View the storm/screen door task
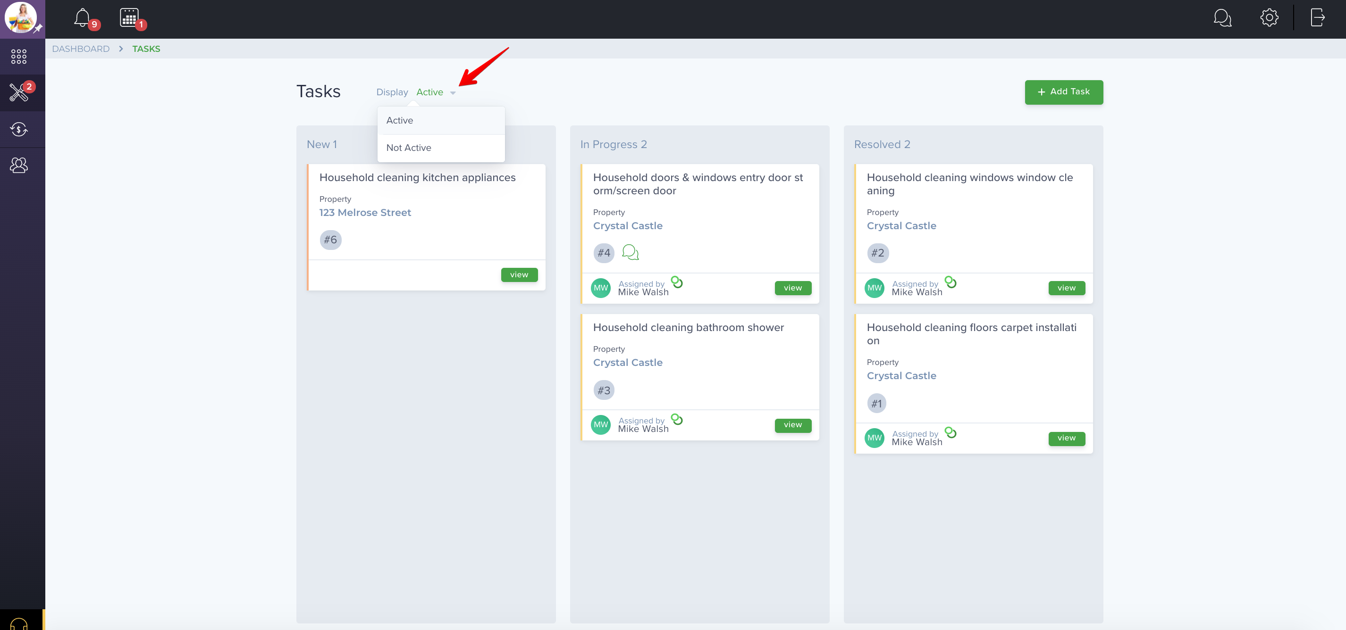The width and height of the screenshot is (1346, 630). 793,288
